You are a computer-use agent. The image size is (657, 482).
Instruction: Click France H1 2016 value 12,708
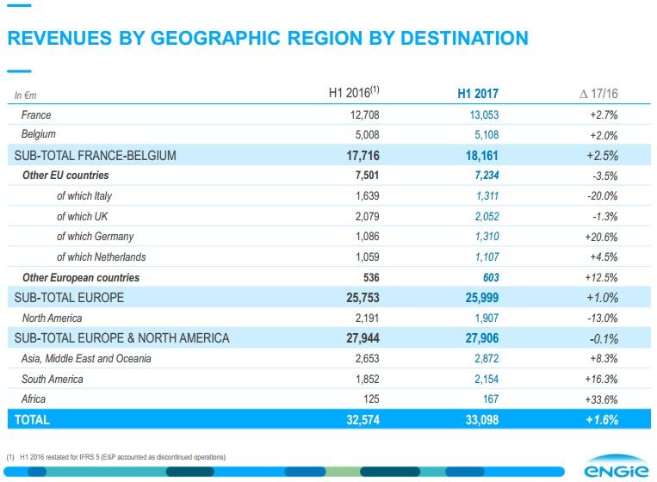(x=364, y=114)
